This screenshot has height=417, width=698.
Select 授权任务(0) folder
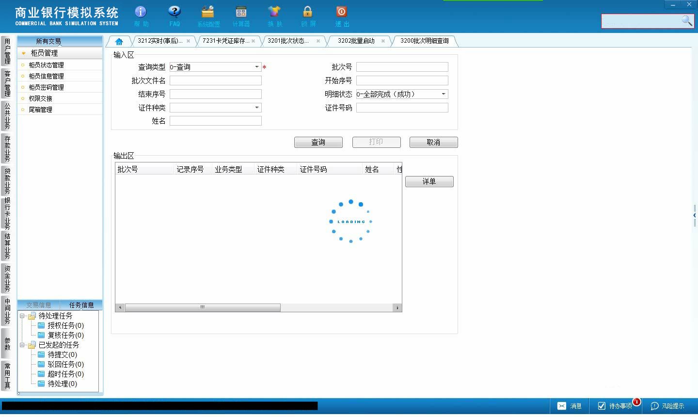[61, 325]
